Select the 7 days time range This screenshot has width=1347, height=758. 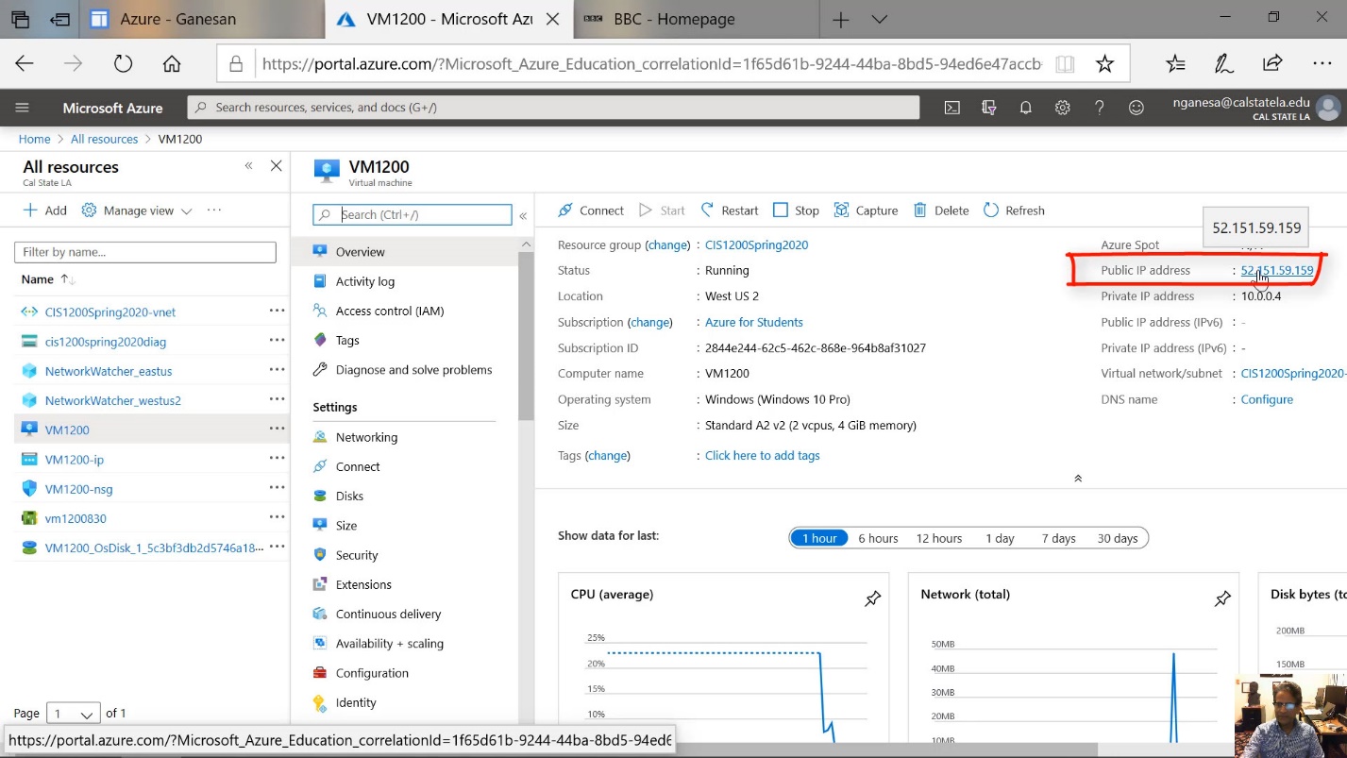tap(1058, 538)
